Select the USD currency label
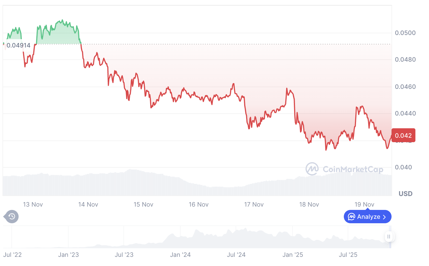429x266 pixels. (x=405, y=194)
